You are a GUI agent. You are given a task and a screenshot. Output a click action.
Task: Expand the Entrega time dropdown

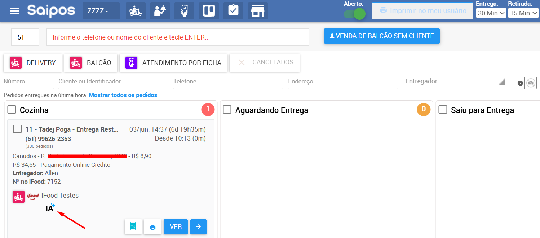[x=491, y=13]
